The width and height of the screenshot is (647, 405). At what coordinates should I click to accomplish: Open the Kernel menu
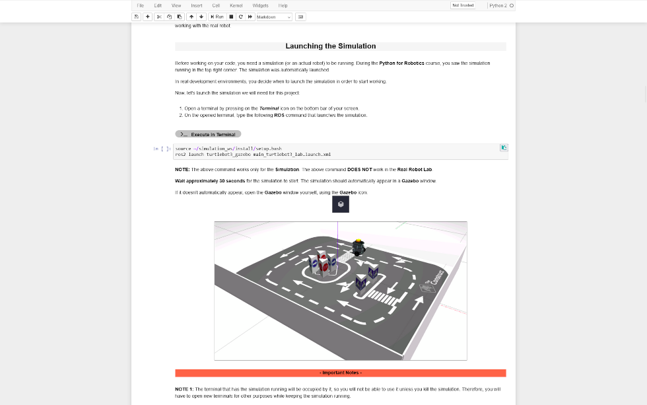(x=236, y=5)
